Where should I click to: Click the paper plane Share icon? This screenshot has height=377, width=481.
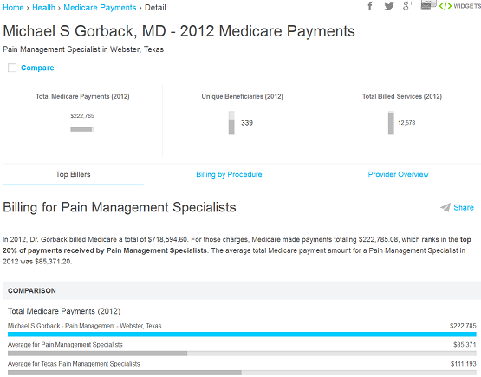[445, 208]
